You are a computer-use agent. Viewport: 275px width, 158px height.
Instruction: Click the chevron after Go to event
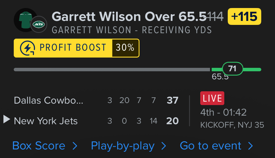[251, 146]
